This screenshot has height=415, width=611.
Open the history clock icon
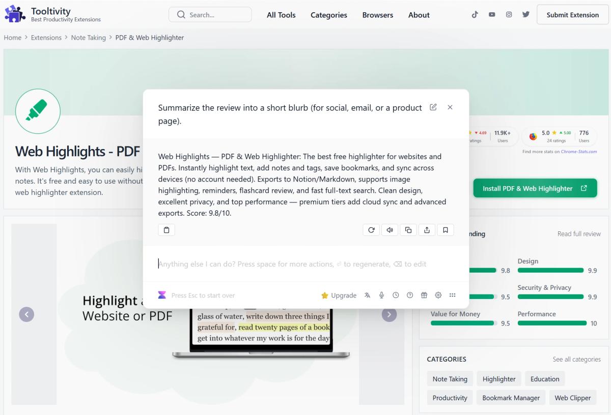pyautogui.click(x=396, y=295)
